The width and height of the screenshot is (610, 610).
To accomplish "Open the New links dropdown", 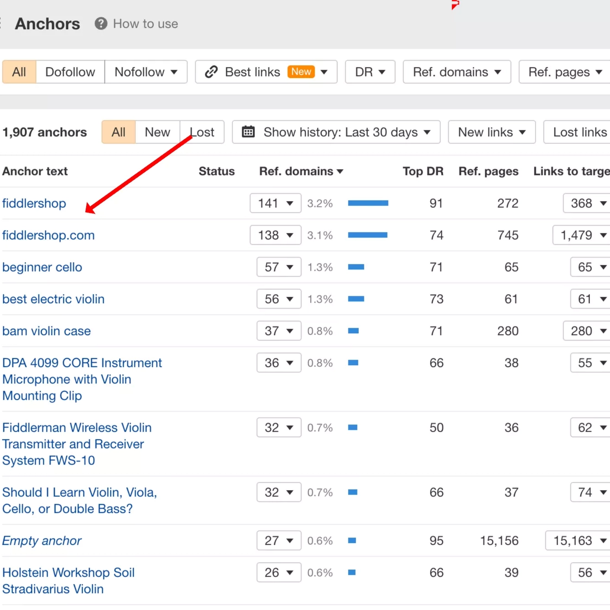I will [x=491, y=132].
